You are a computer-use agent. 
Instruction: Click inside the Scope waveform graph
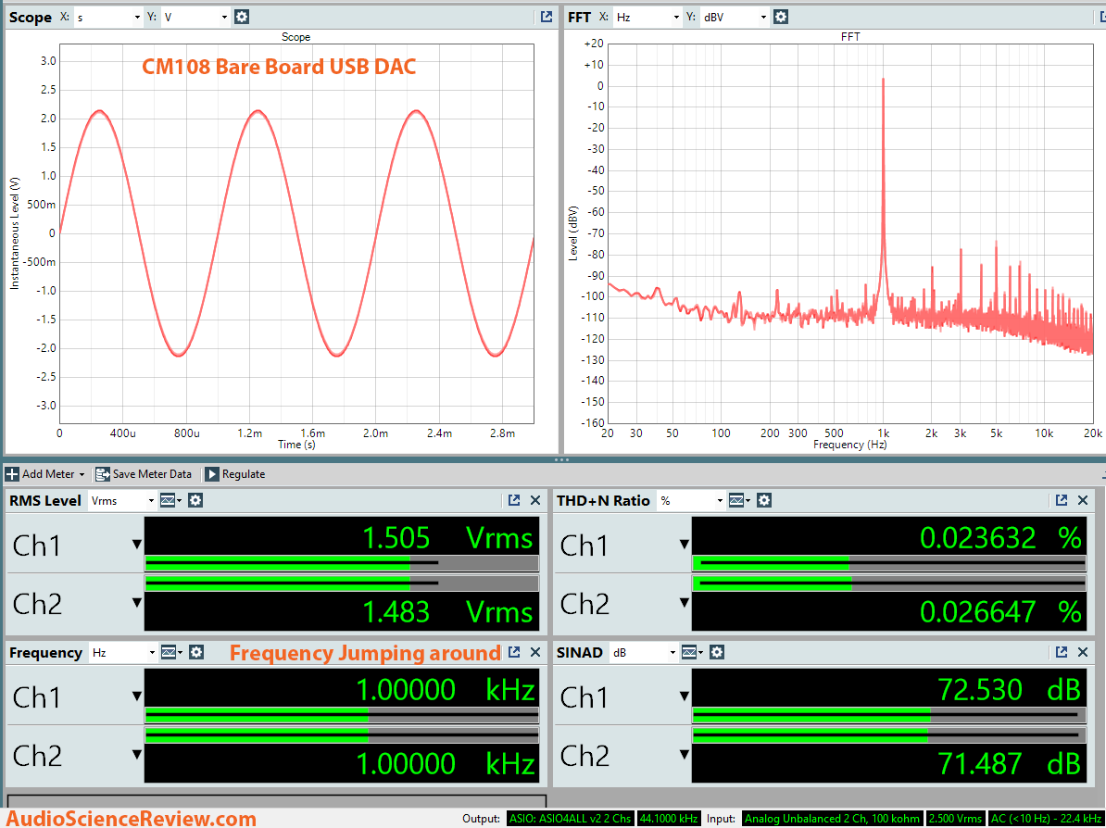[296, 233]
